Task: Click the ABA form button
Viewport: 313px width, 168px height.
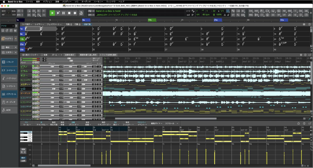Action: coord(243,15)
